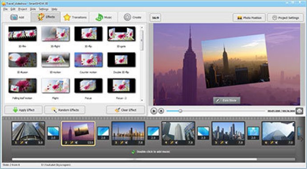Open the Project menu in menu bar
This screenshot has width=307, height=169.
pos(23,9)
